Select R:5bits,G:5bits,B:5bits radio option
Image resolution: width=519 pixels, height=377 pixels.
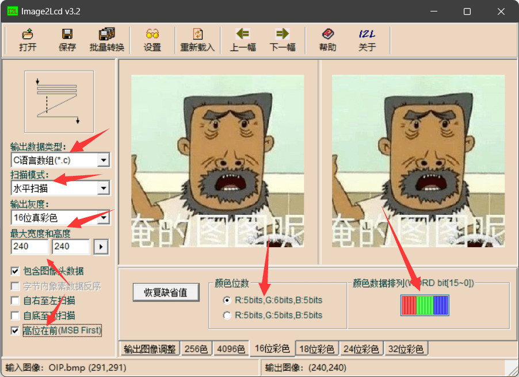[227, 315]
